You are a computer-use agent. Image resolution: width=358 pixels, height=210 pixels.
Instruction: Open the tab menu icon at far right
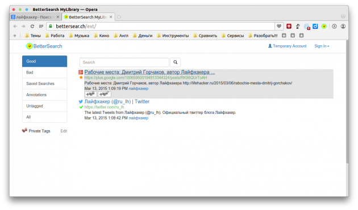click(343, 17)
